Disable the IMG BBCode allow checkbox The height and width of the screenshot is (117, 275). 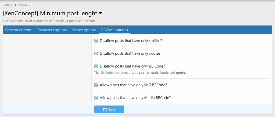(x=96, y=85)
